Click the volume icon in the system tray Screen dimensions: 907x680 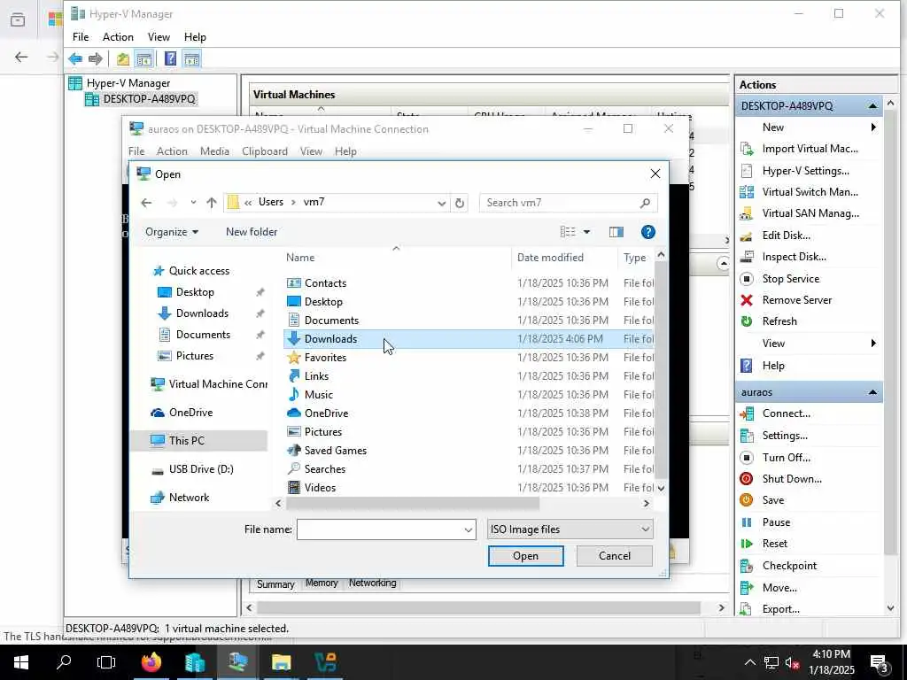click(x=793, y=662)
